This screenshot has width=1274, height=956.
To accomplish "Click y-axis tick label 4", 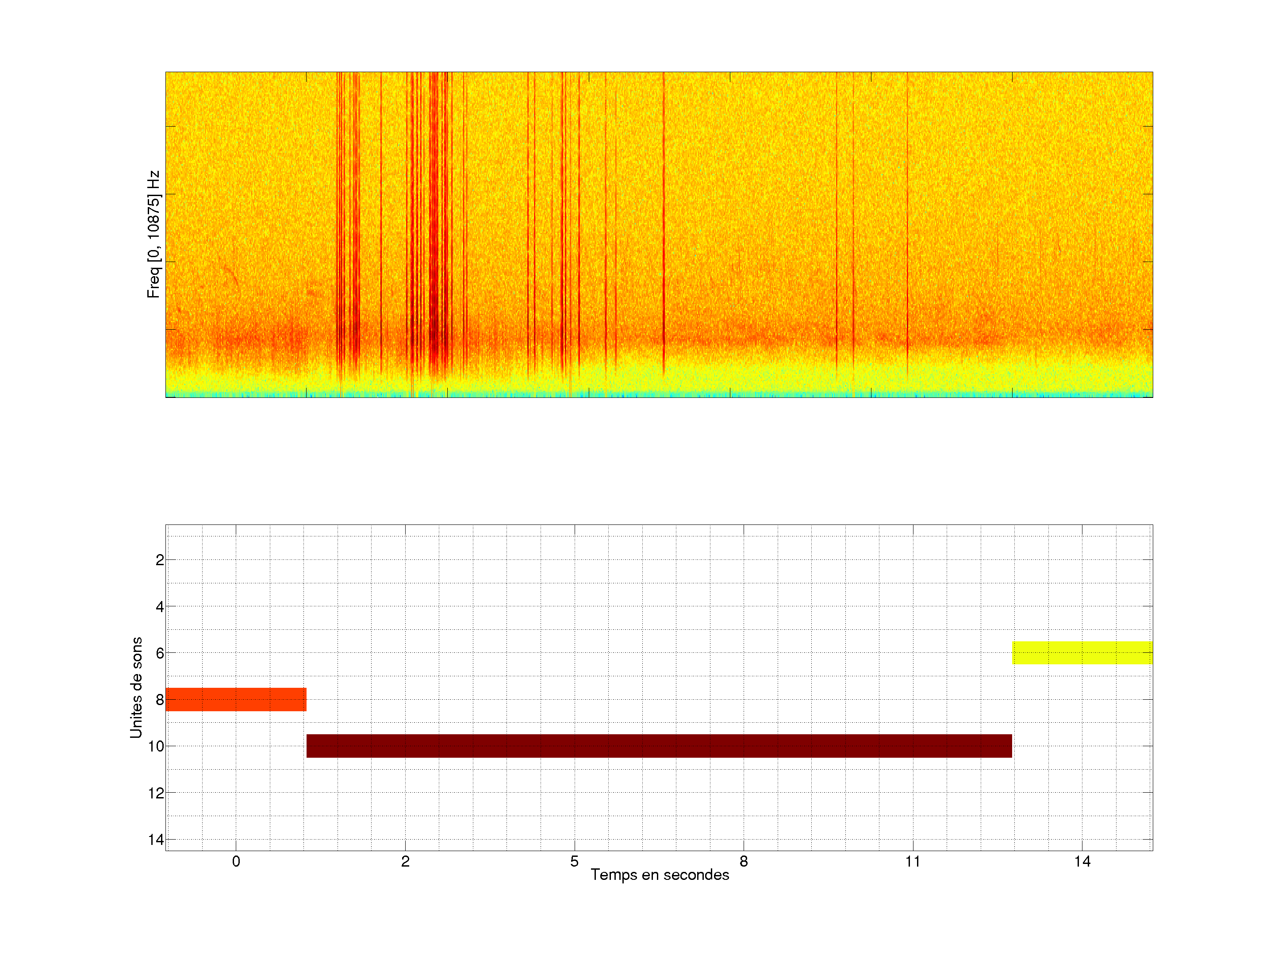I will tap(160, 606).
